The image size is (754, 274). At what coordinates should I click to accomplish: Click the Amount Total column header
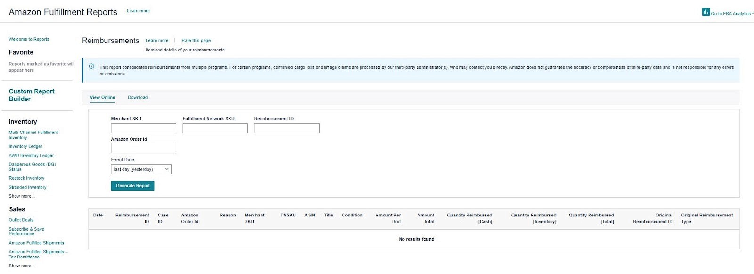click(x=426, y=218)
